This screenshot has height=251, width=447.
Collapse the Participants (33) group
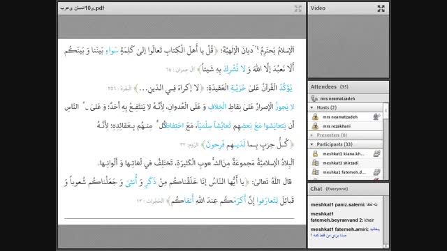pyautogui.click(x=312, y=144)
